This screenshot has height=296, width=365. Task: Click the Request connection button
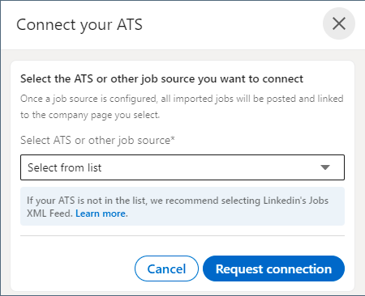click(x=273, y=269)
